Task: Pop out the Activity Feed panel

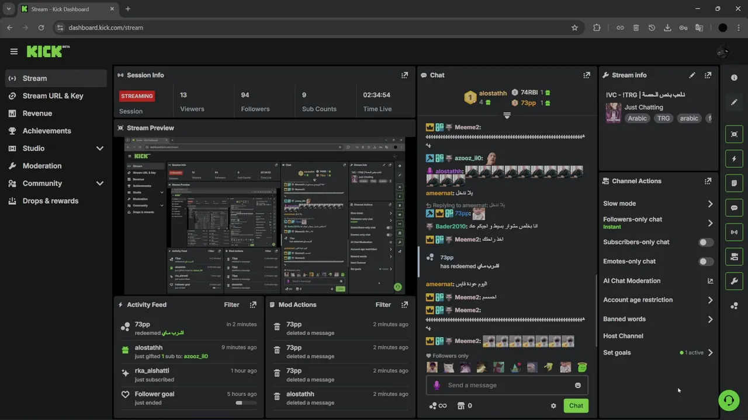Action: (x=253, y=304)
